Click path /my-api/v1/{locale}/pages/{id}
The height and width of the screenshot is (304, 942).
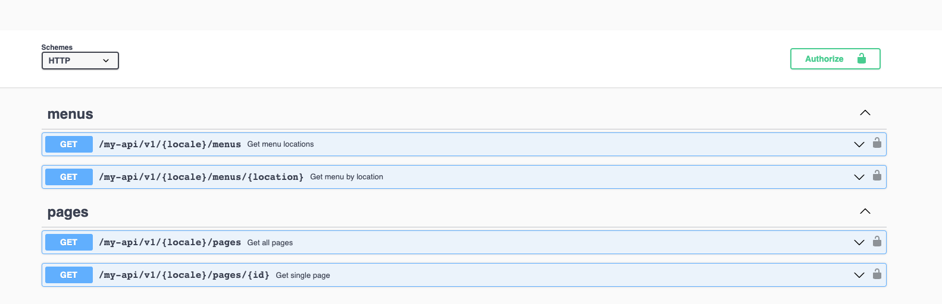point(184,275)
